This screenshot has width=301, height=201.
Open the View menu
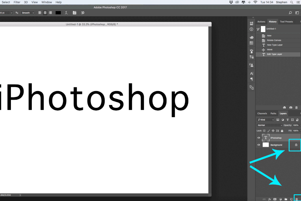coord(35,2)
